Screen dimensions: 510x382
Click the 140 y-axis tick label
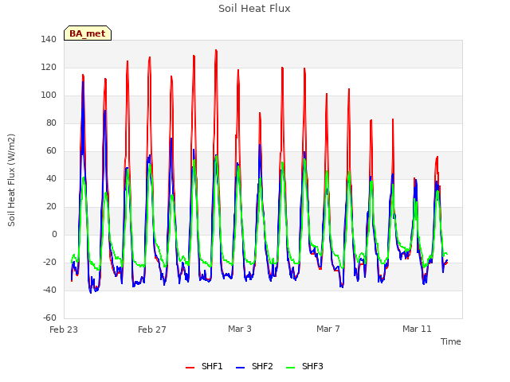coord(49,39)
